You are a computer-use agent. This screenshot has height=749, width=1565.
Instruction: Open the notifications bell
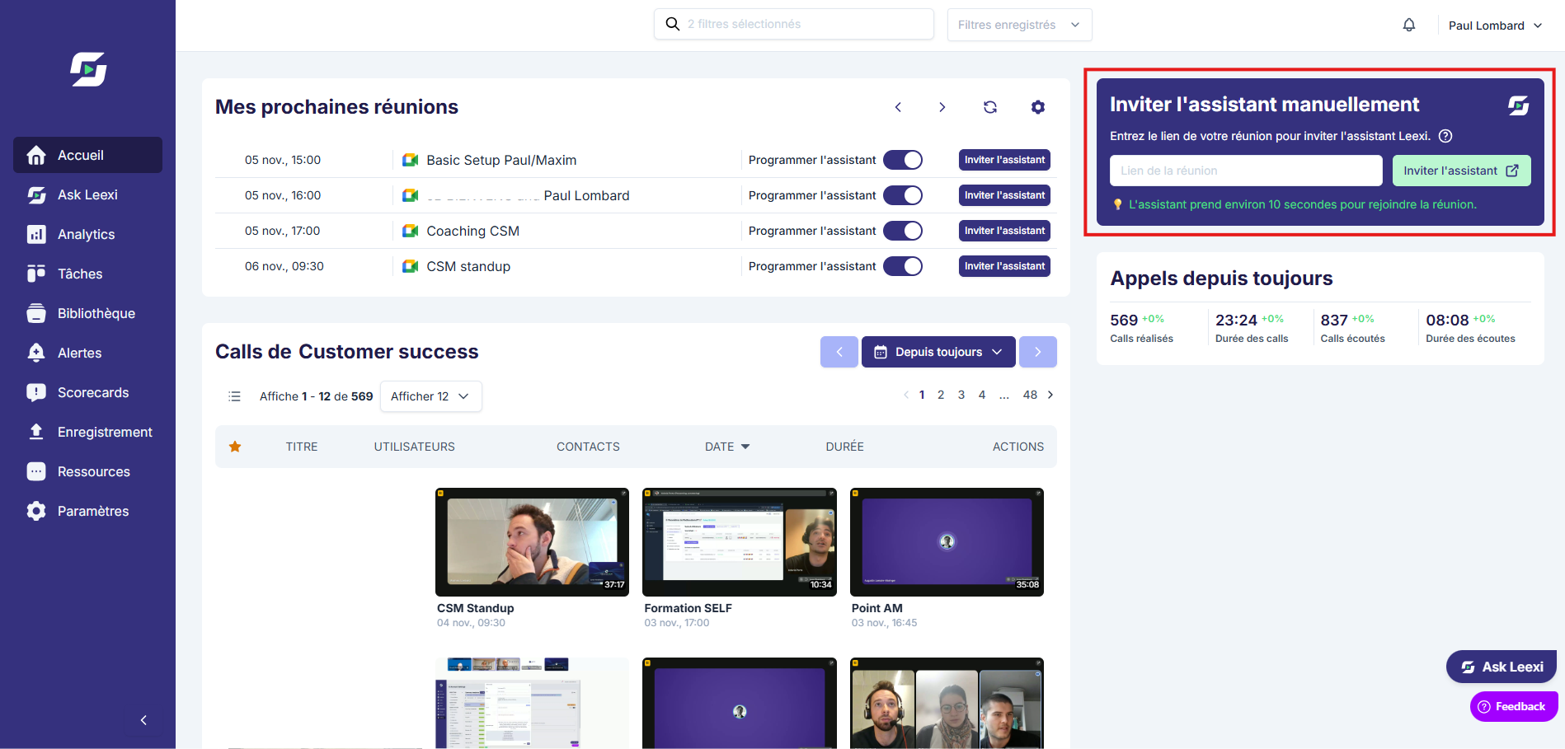point(1409,25)
